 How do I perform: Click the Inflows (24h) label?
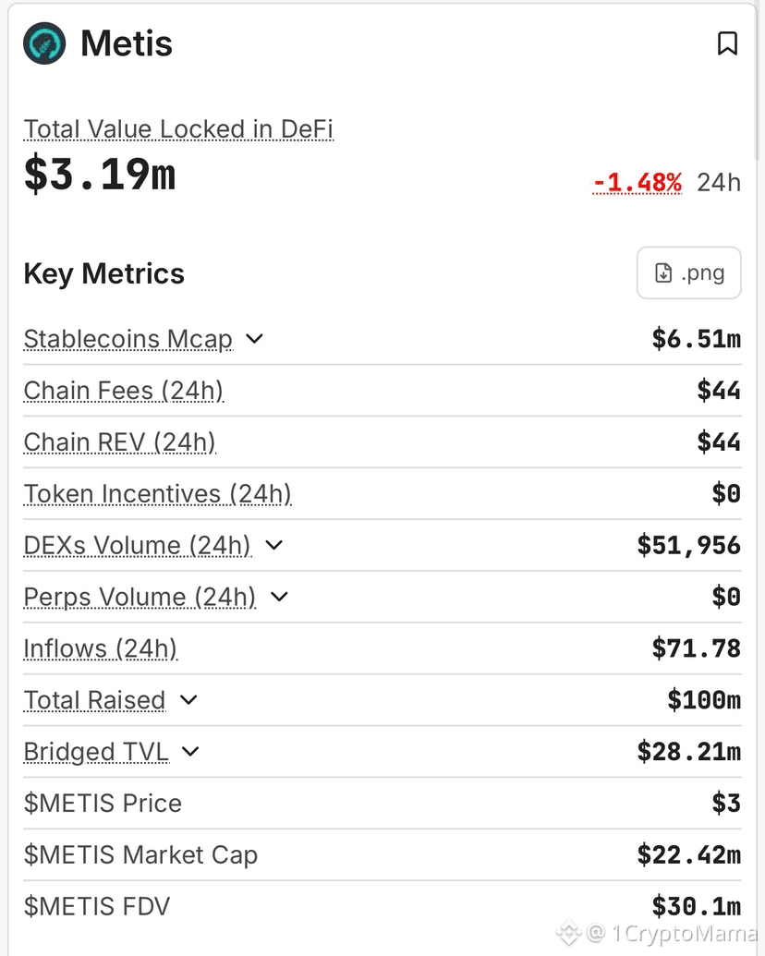[x=101, y=648]
